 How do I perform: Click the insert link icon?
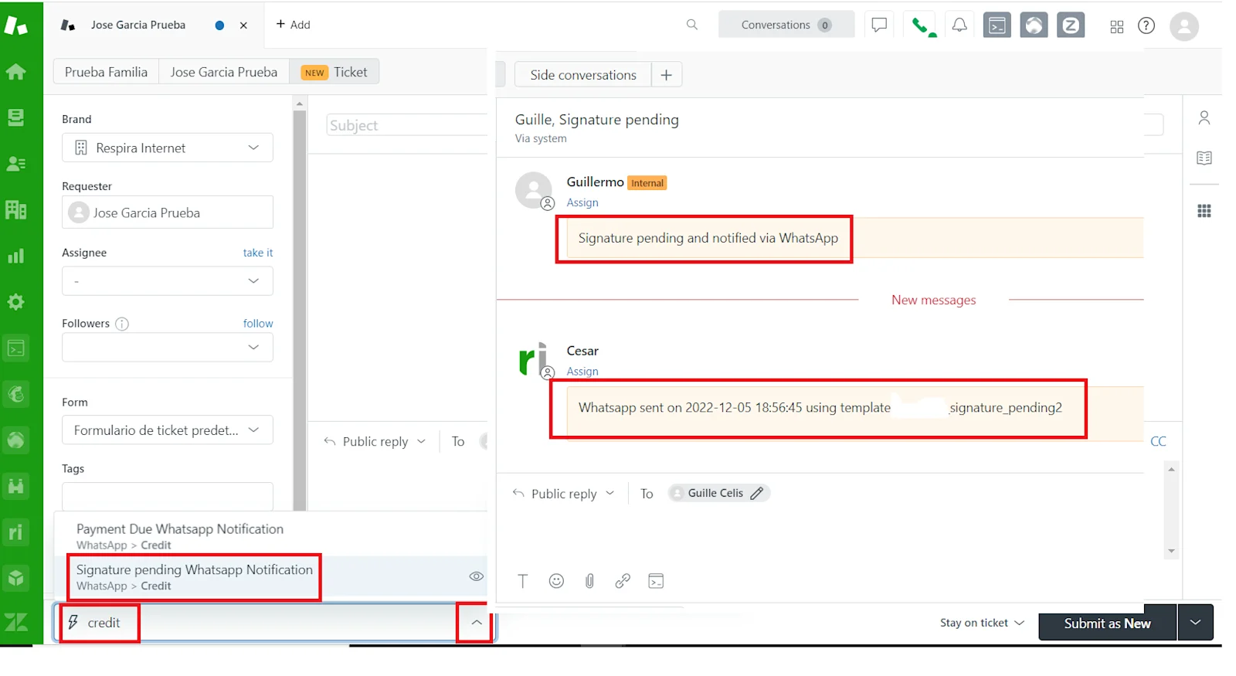pos(623,581)
